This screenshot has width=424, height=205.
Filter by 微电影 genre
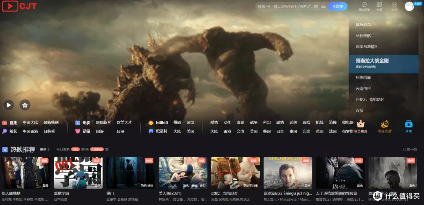point(348,123)
